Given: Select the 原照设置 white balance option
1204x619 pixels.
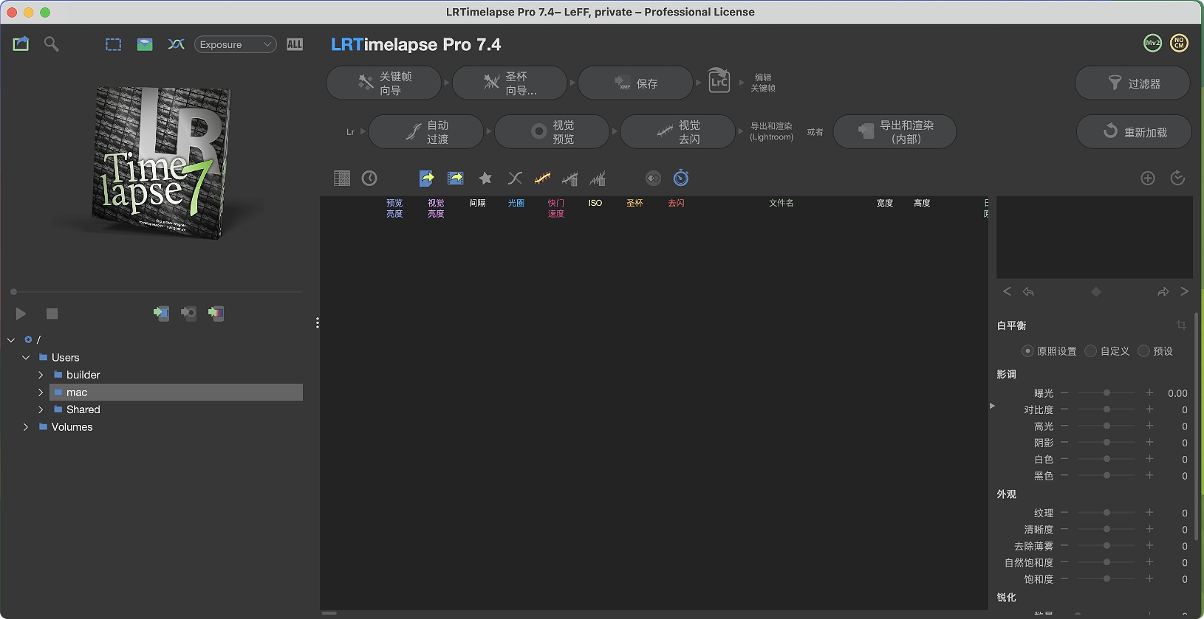Looking at the screenshot, I should pyautogui.click(x=1027, y=351).
